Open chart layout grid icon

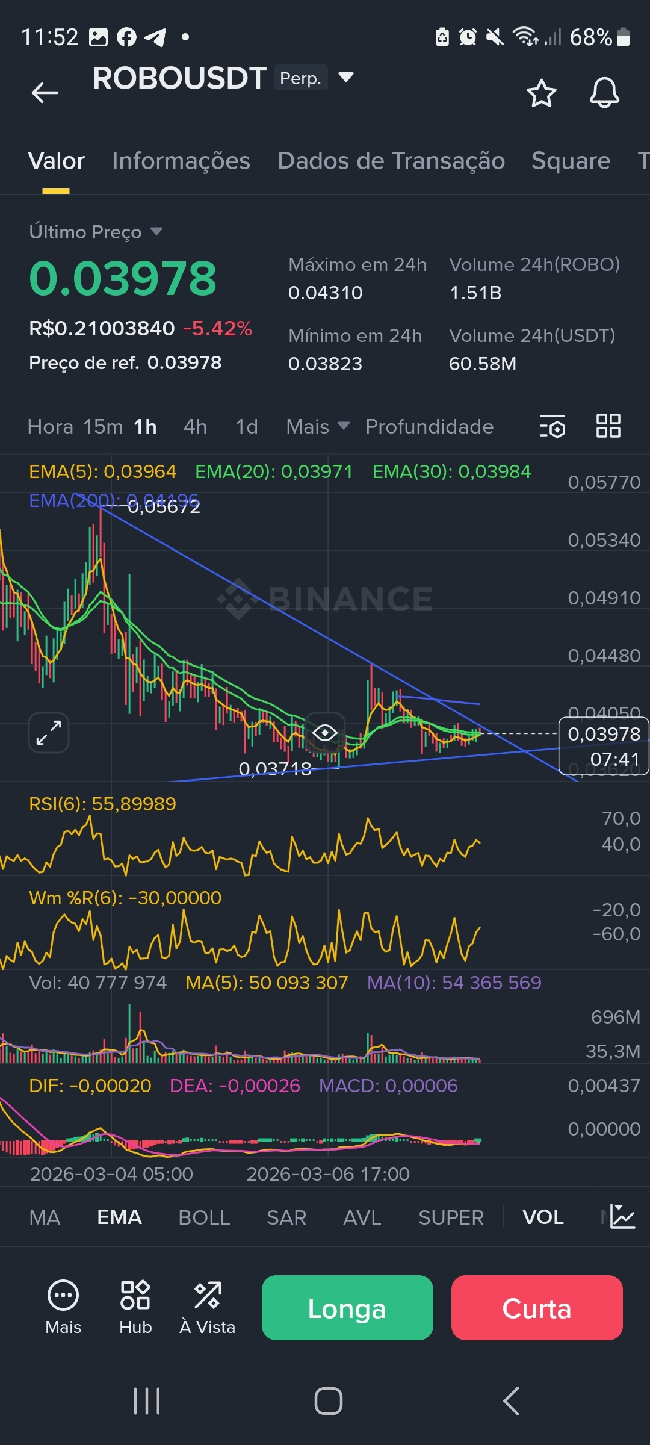tap(608, 426)
